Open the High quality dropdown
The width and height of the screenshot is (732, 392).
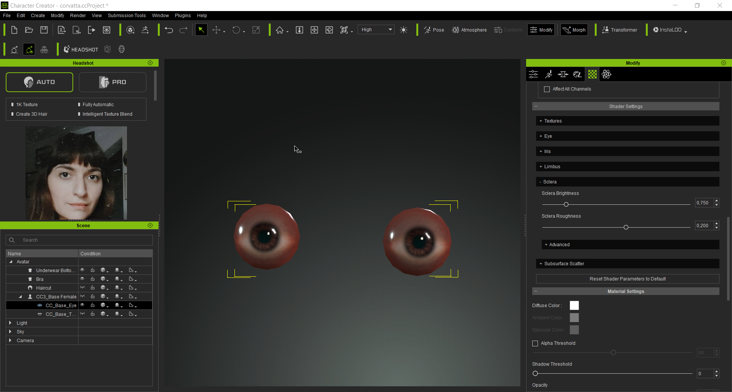coord(376,30)
